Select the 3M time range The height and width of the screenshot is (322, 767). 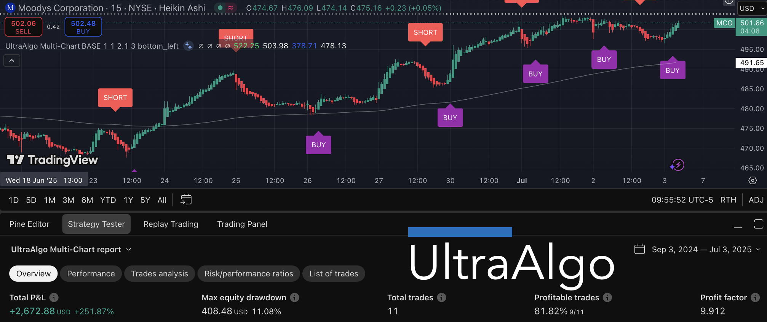[x=68, y=200]
